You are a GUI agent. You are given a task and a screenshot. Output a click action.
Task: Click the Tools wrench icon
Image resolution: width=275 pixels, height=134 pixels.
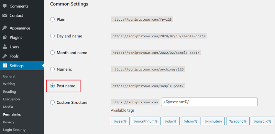(5, 56)
